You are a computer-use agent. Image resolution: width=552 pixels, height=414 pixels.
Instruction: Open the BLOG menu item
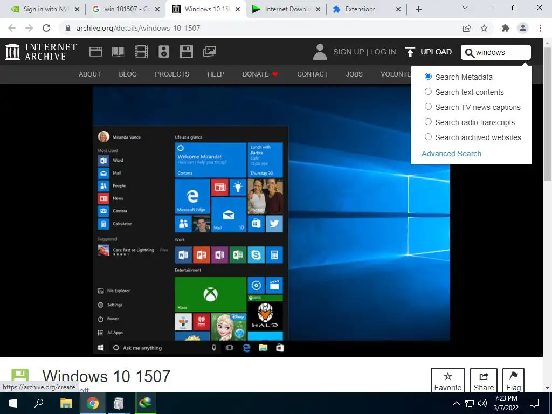point(128,74)
